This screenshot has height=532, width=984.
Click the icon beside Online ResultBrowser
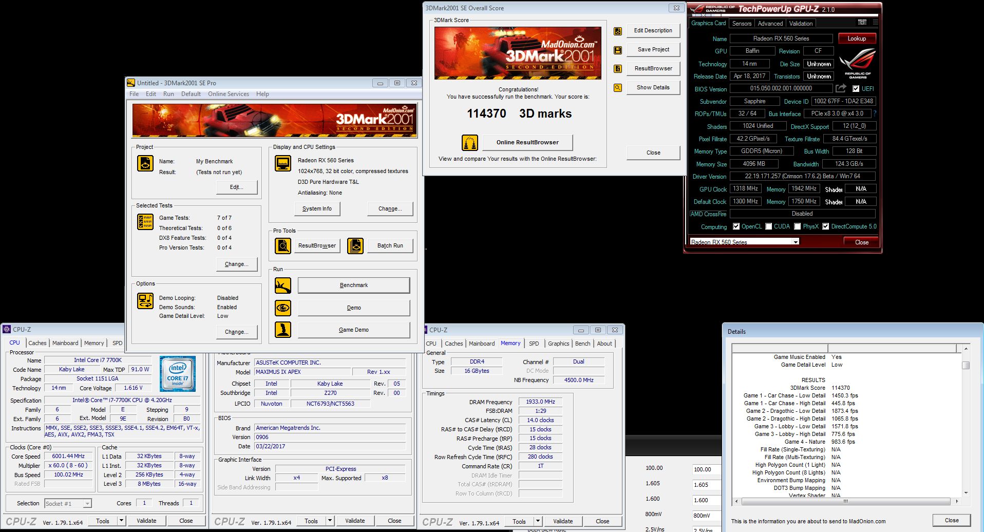(x=470, y=142)
